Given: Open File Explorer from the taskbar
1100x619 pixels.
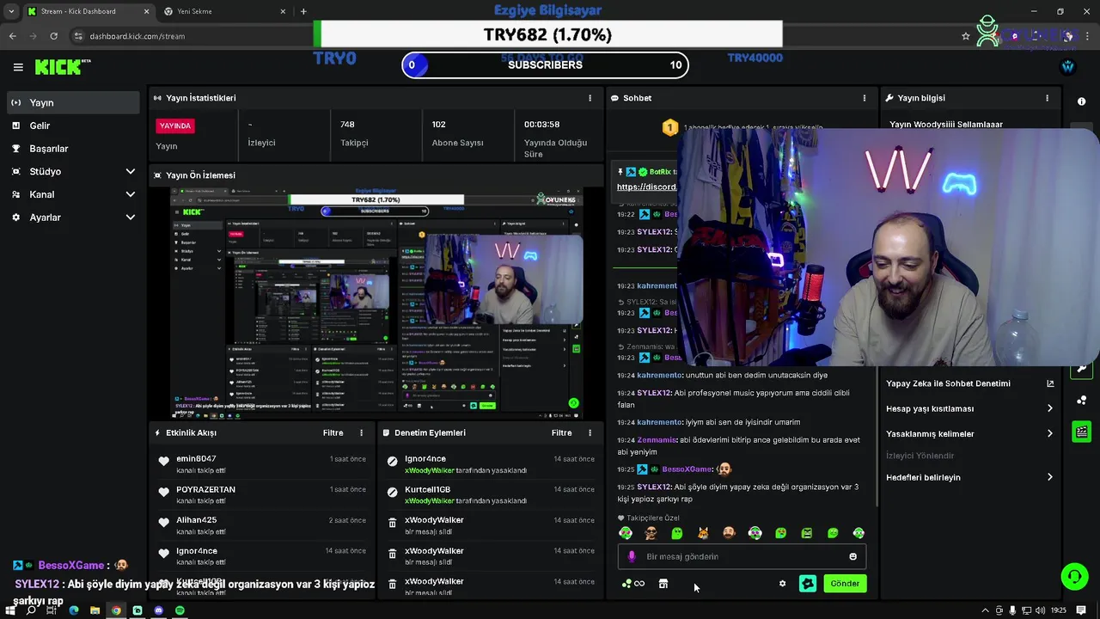Looking at the screenshot, I should click(x=95, y=610).
